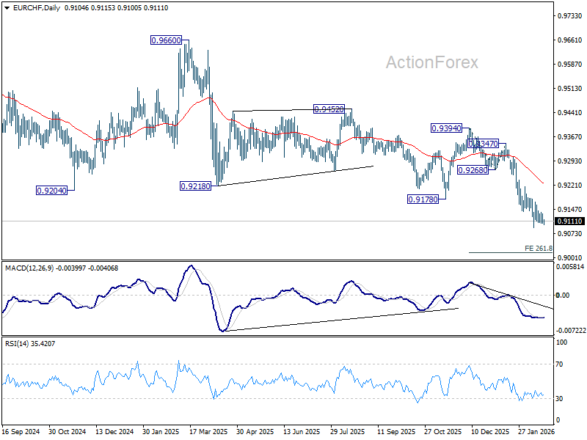Click the 16 Sep 2024 date axis label
The image size is (587, 440).
(x=21, y=431)
